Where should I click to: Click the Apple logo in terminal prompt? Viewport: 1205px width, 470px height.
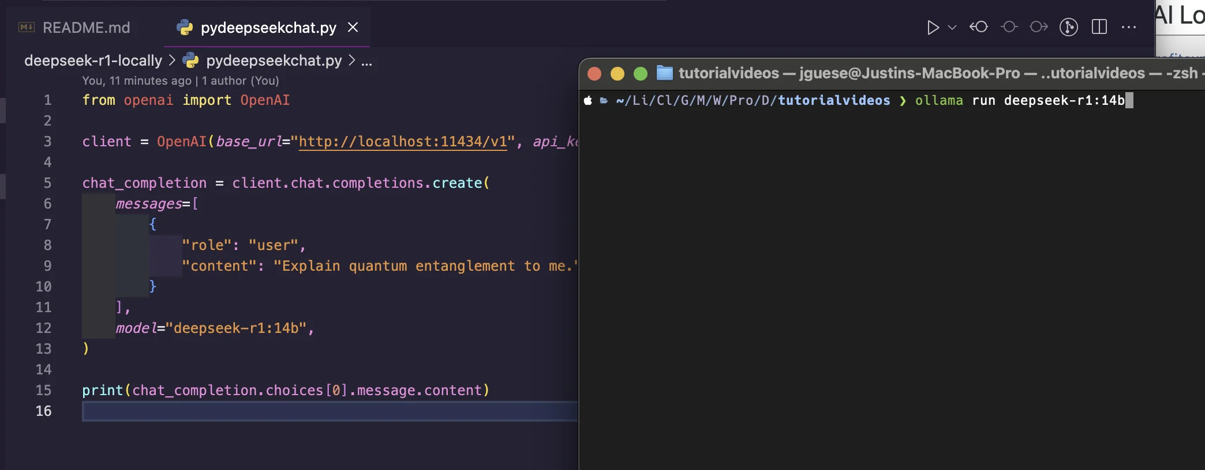pos(588,100)
